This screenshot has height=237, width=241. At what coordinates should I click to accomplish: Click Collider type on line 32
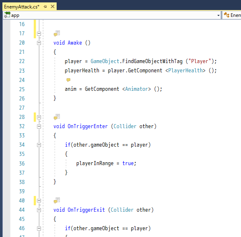point(125,127)
